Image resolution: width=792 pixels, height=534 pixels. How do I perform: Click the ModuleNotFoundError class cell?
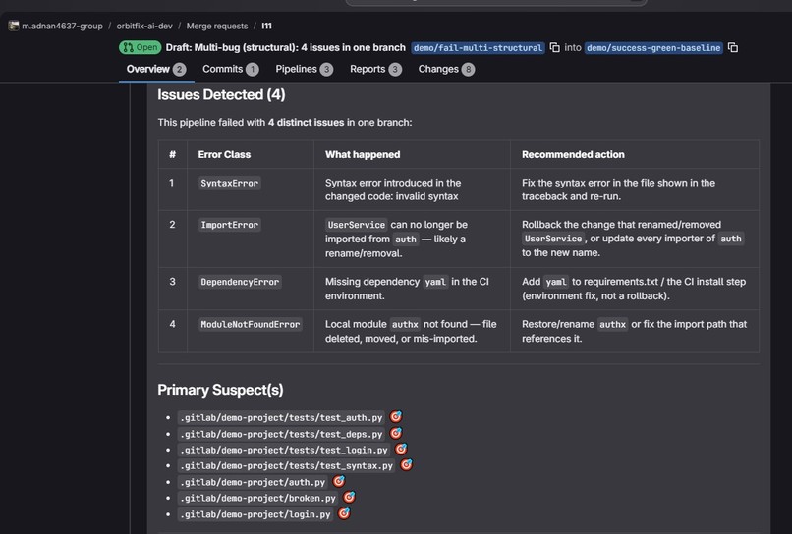(251, 325)
